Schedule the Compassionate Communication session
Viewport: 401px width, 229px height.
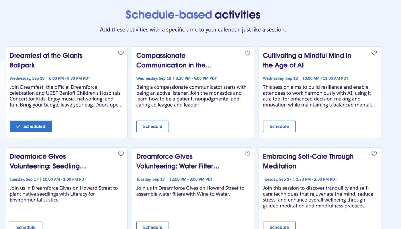point(152,127)
